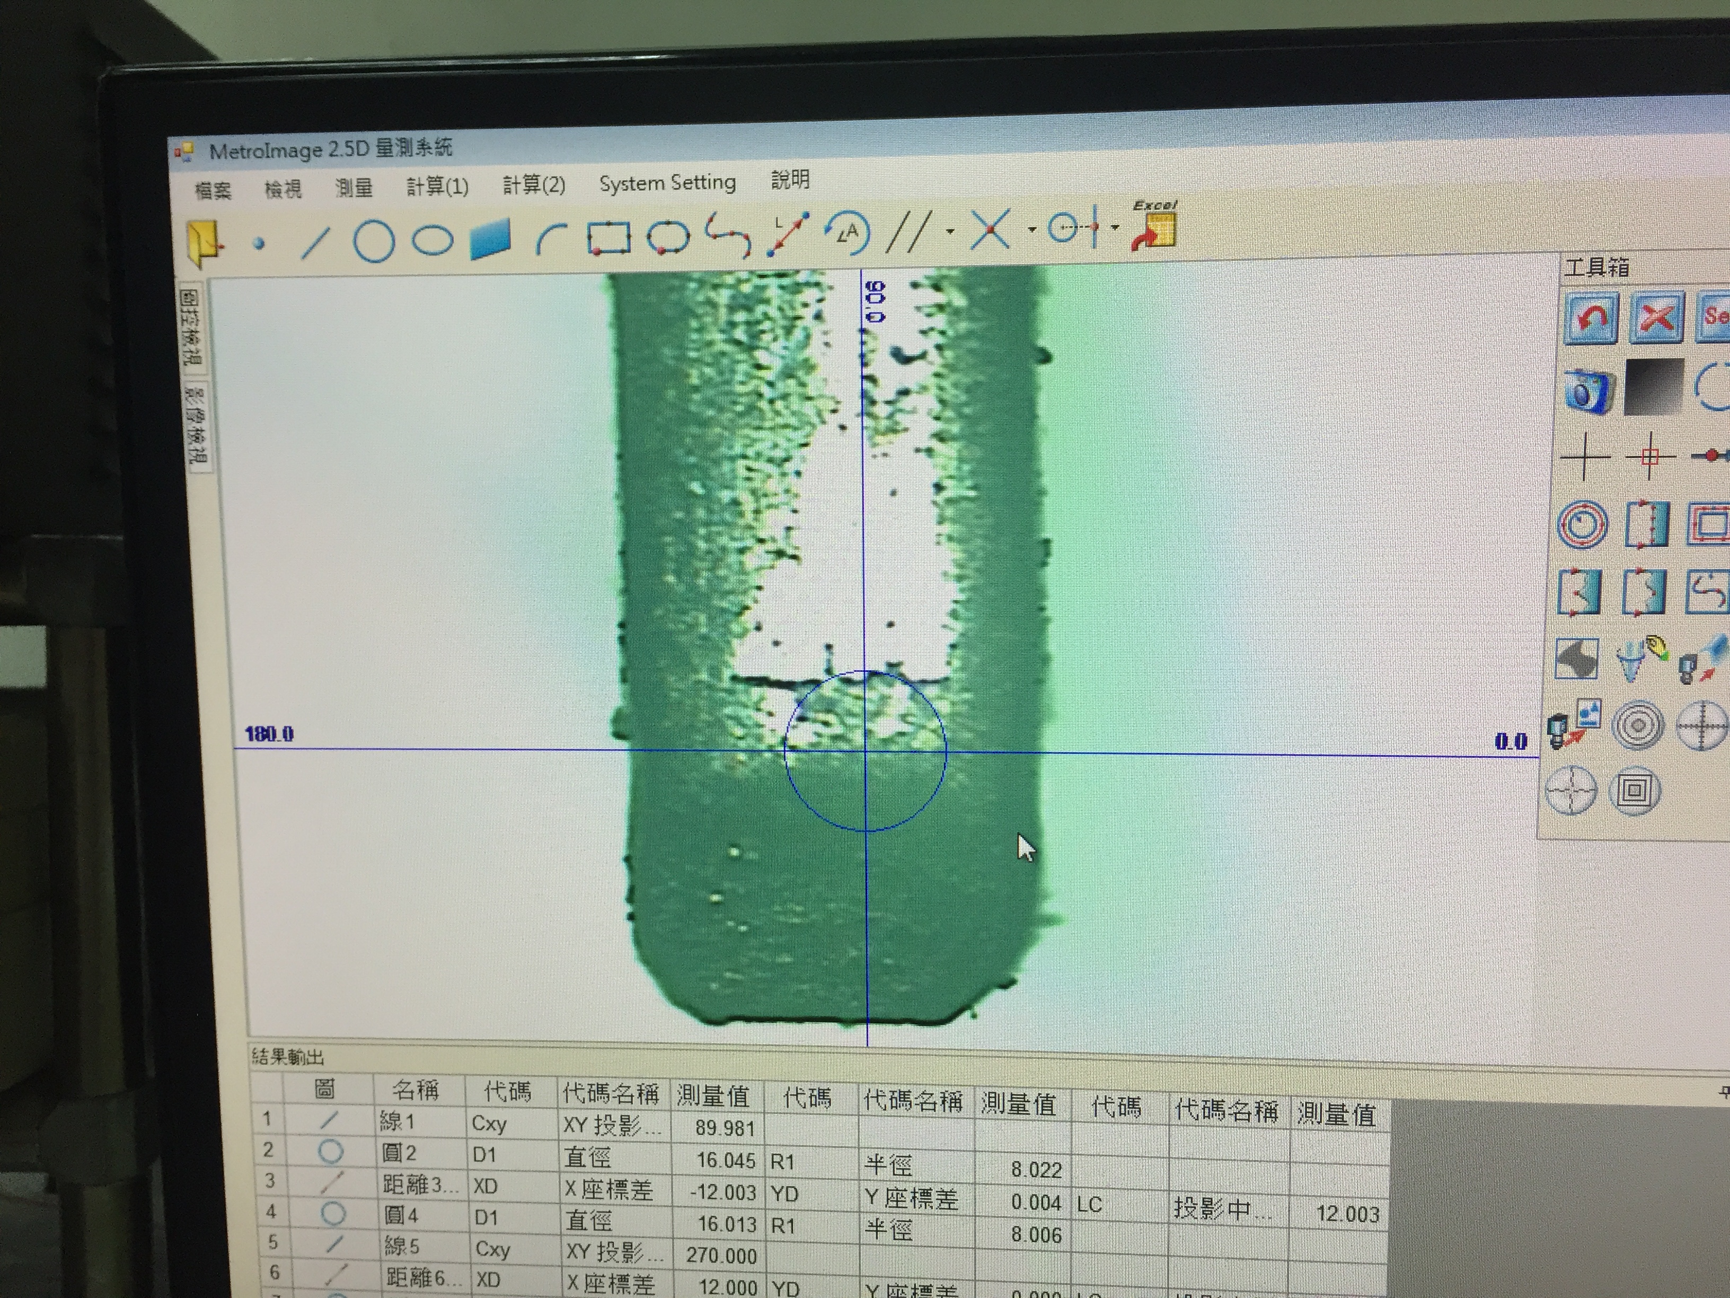Click the red undo arrow in toolbox
Screen dimensions: 1730x1298
pyautogui.click(x=1591, y=319)
